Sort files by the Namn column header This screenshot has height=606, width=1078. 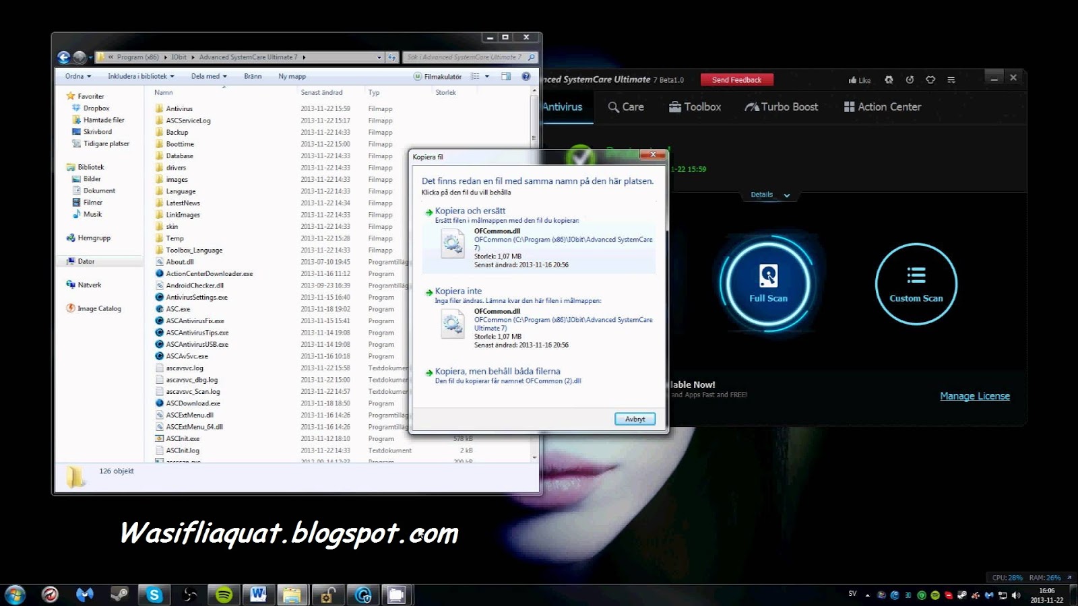pos(164,92)
